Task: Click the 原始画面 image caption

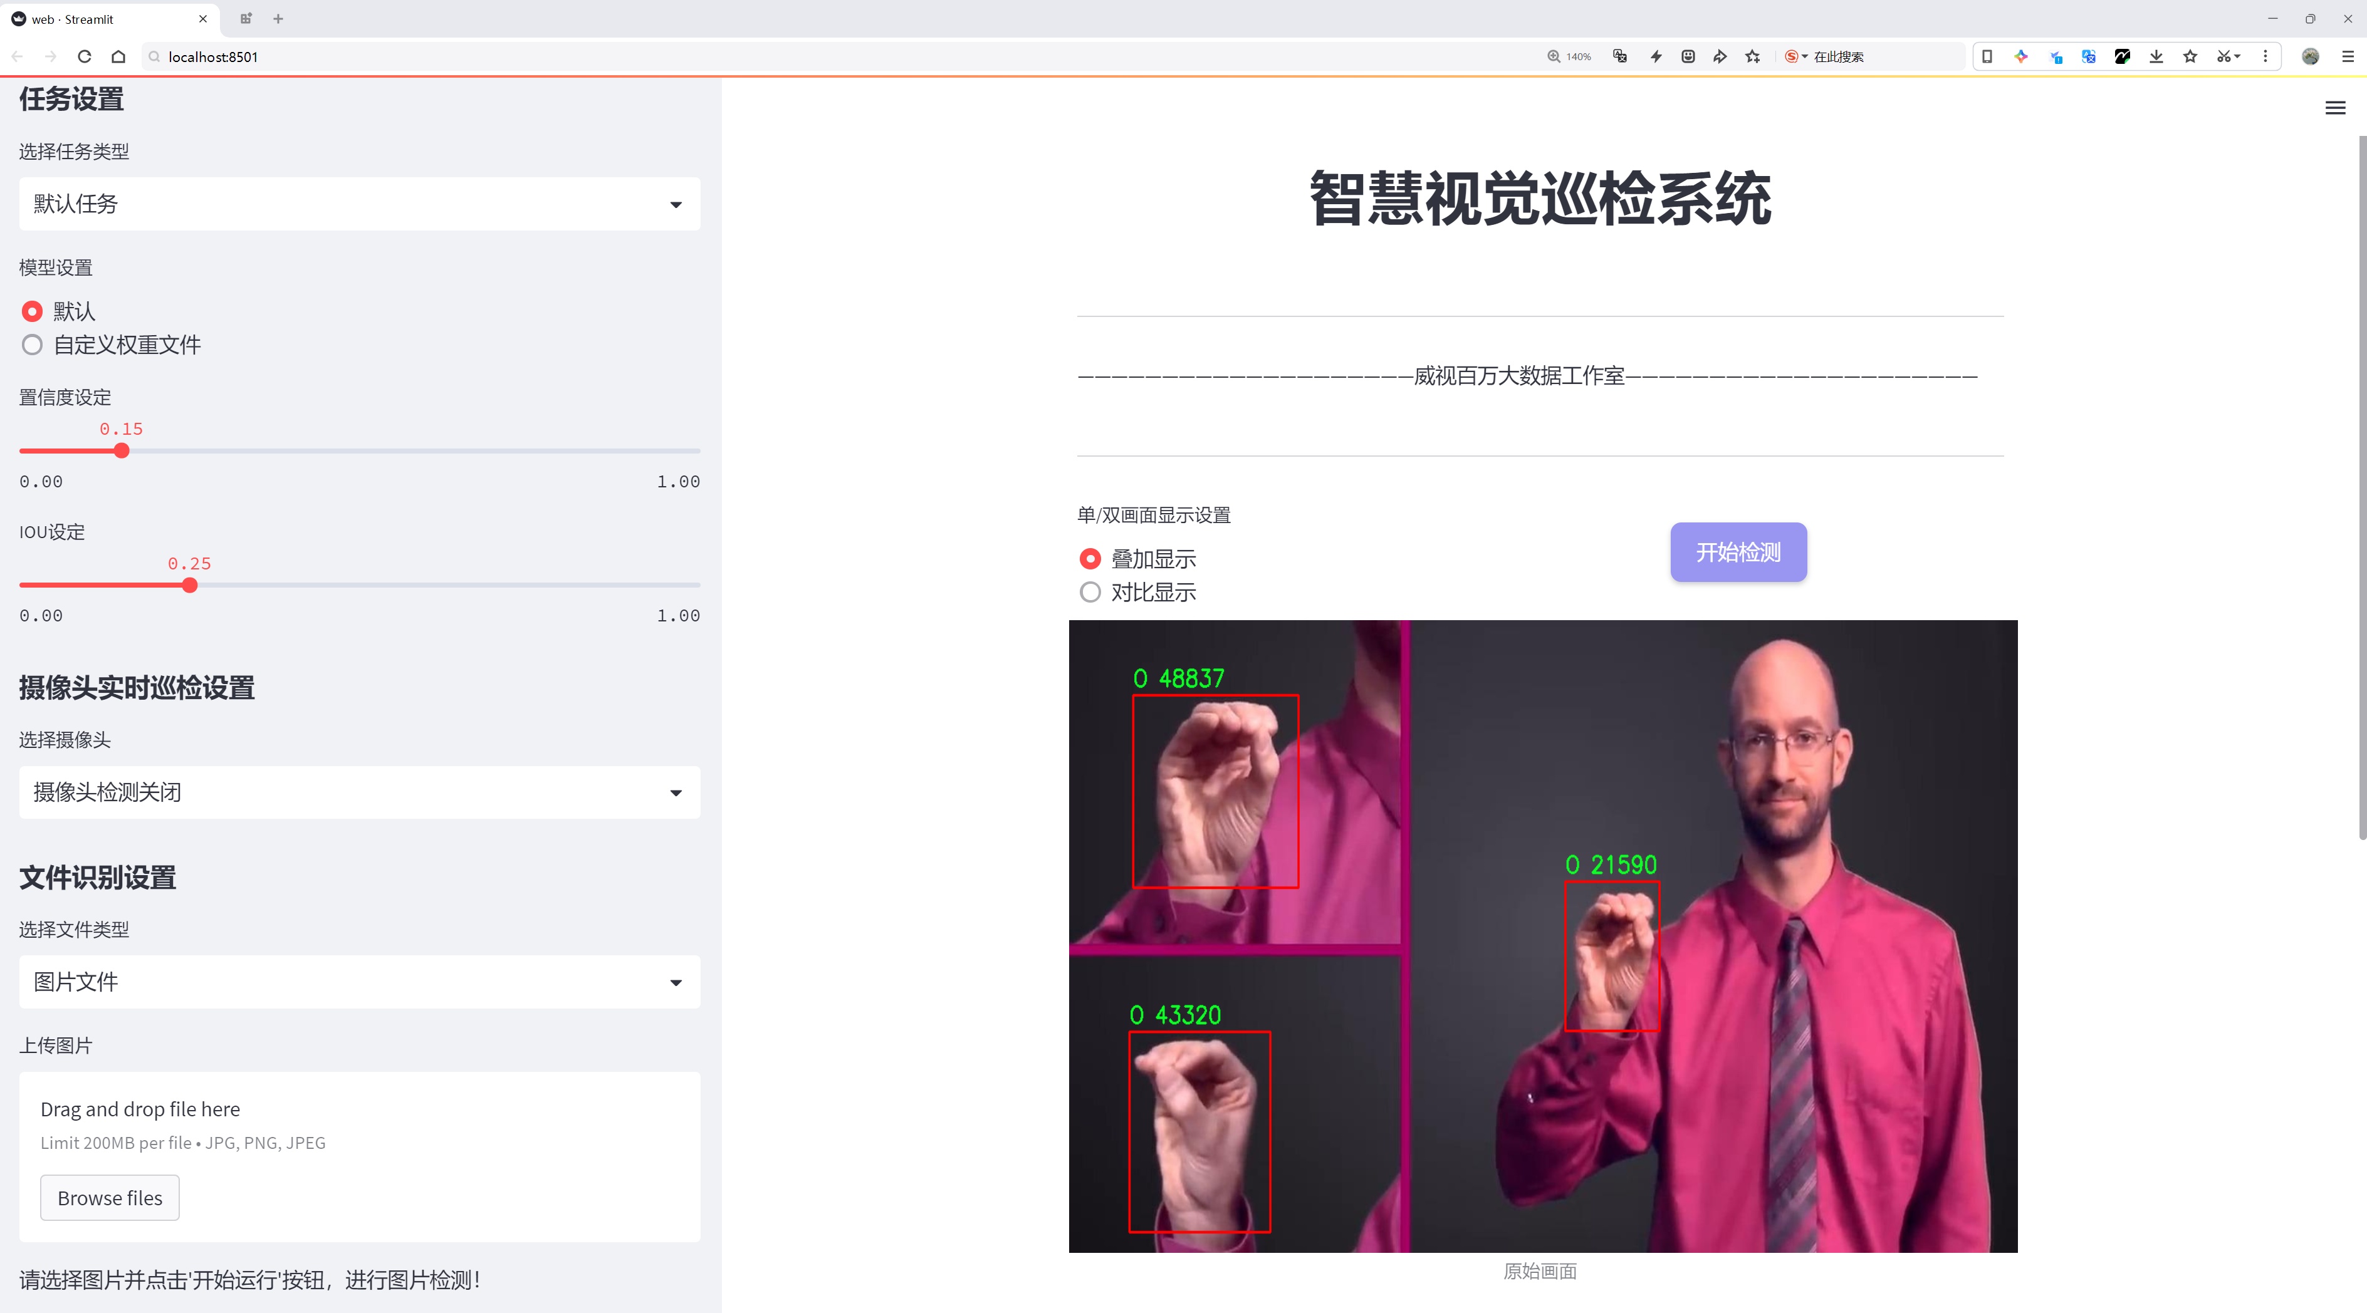Action: point(1540,1271)
